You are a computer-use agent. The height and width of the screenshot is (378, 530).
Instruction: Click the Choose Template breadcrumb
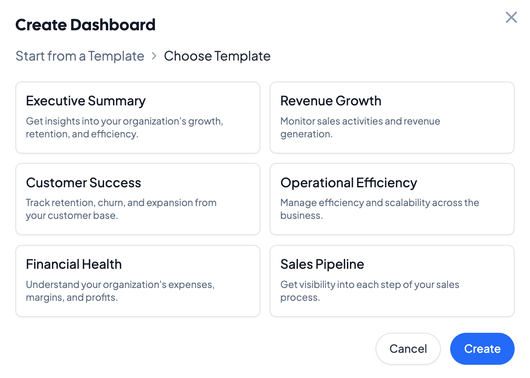coord(217,56)
